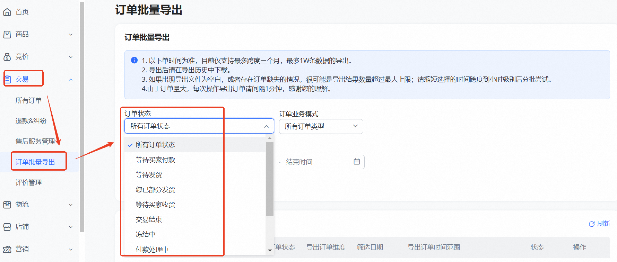The height and width of the screenshot is (262, 617).
Task: Open 退款&纠纷 submenu item
Action: (31, 121)
